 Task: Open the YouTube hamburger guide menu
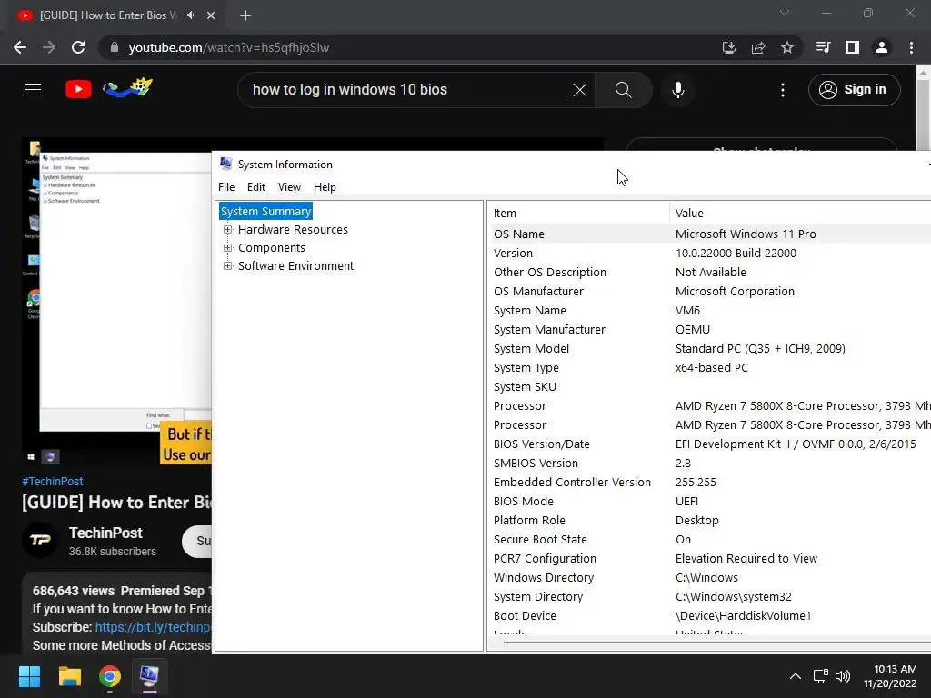pos(33,90)
